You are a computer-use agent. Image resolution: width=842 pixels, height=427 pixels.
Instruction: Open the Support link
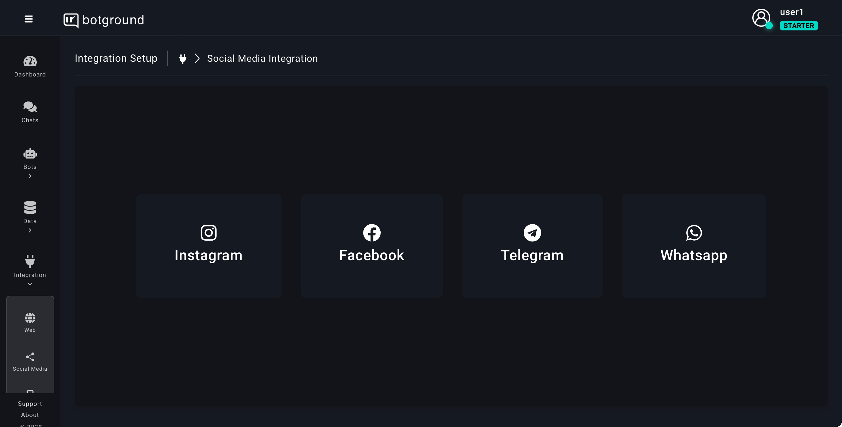[30, 404]
